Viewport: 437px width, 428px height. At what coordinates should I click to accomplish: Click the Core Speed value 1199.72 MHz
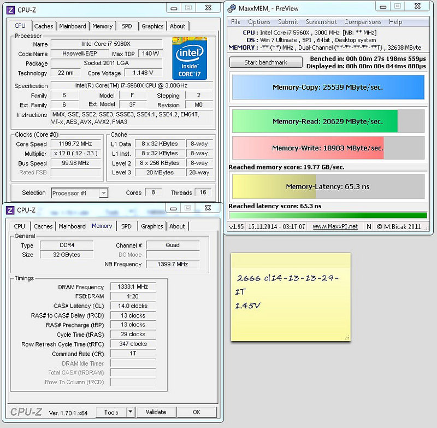[75, 144]
